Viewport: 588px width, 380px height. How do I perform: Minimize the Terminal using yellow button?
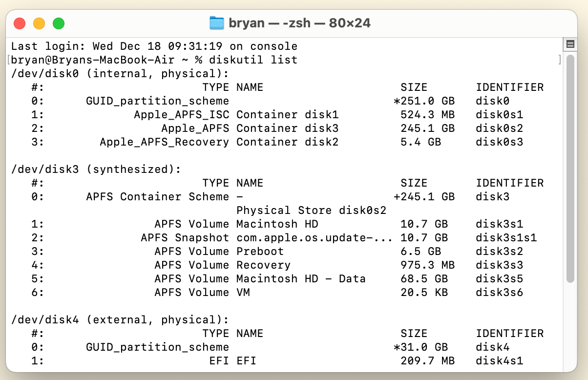(x=39, y=23)
